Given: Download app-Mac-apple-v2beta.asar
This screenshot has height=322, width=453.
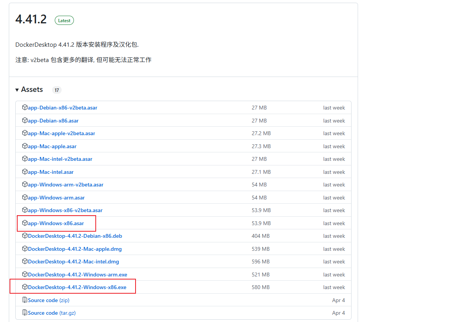Looking at the screenshot, I should (x=62, y=133).
